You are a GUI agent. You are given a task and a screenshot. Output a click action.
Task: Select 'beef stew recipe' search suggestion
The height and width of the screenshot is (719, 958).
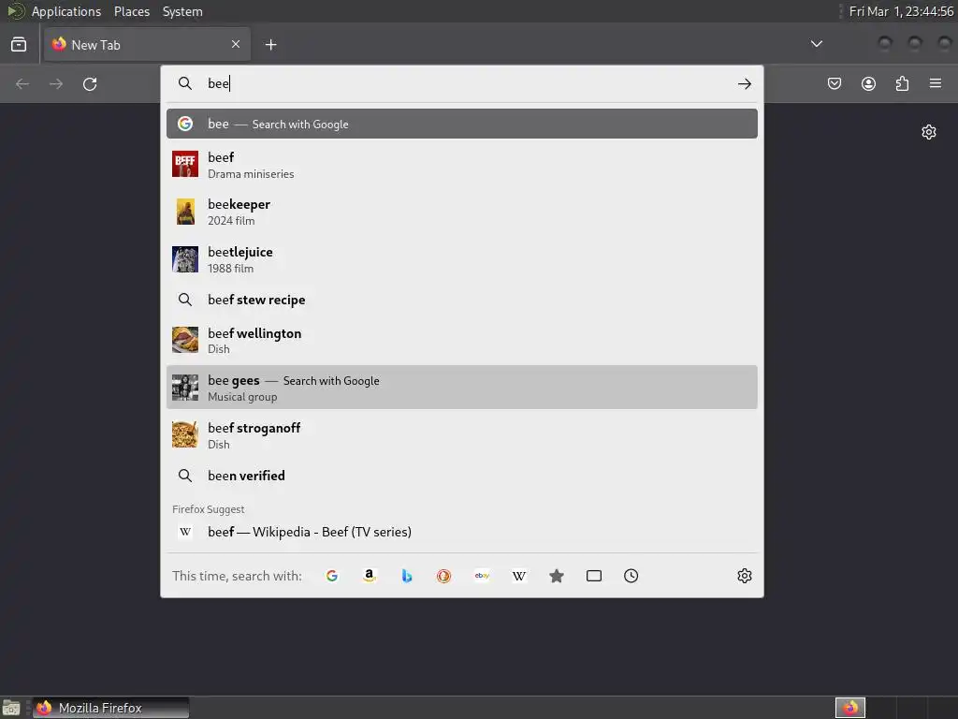[x=462, y=300]
